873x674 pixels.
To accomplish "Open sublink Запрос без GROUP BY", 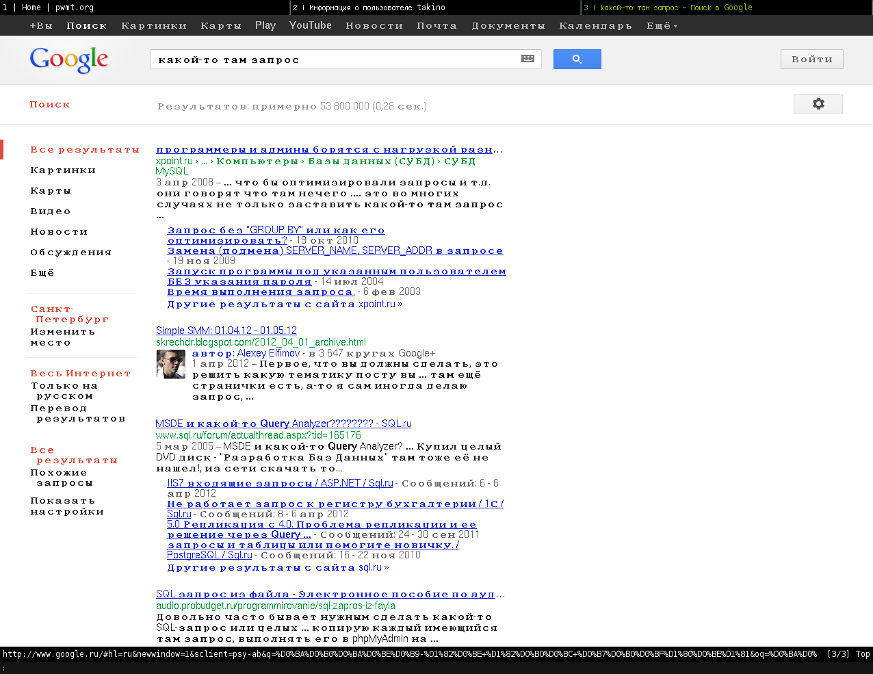I will coord(276,235).
